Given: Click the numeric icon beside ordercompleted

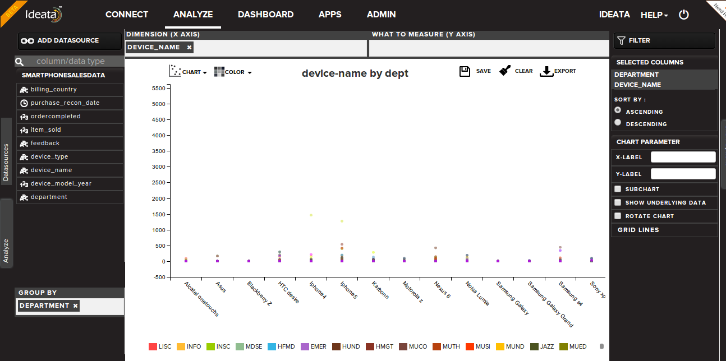Looking at the screenshot, I should pos(24,117).
